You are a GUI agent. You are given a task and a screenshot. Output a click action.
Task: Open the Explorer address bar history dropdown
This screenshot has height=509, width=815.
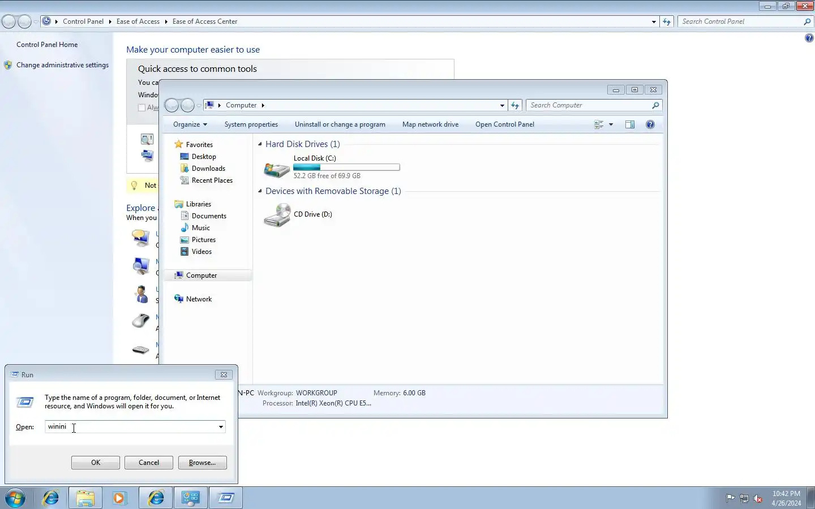[502, 105]
